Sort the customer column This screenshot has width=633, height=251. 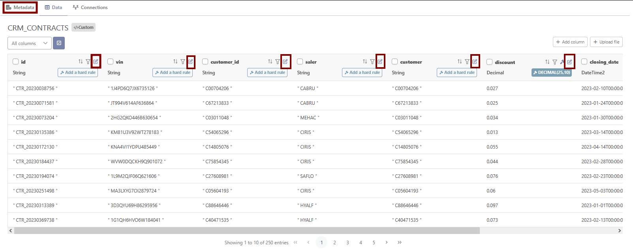click(x=460, y=62)
